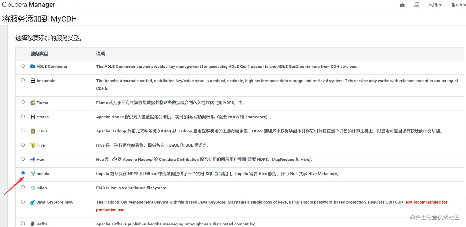Open the running commands icon in header
This screenshot has width=466, height=227.
(x=417, y=5)
